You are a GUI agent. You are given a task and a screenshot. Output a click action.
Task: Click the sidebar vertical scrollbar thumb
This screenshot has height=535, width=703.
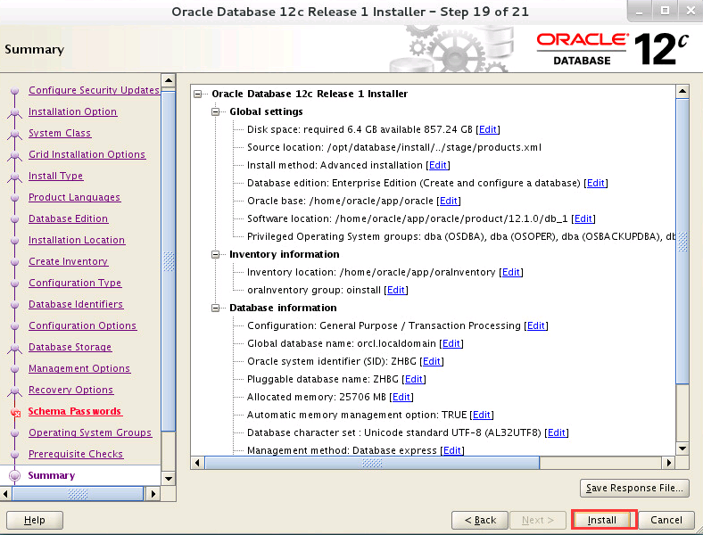pos(168,260)
